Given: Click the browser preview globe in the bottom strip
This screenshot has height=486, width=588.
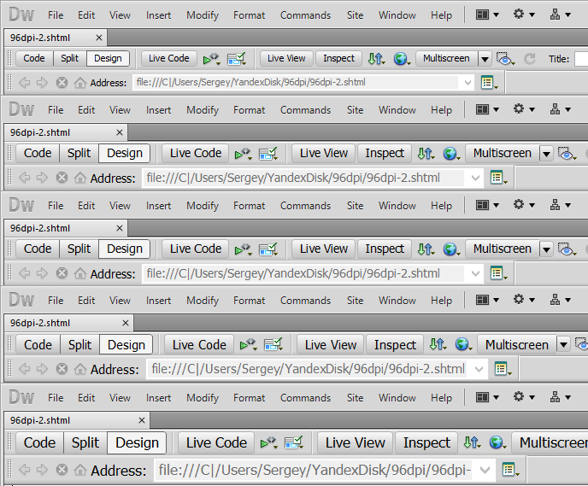Looking at the screenshot, I should click(497, 443).
